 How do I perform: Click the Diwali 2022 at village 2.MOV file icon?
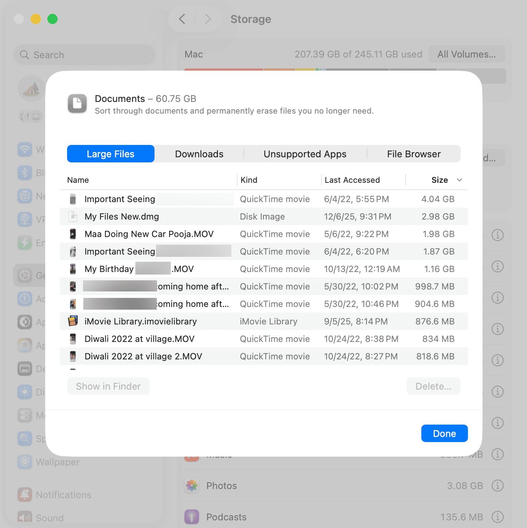[x=73, y=356]
